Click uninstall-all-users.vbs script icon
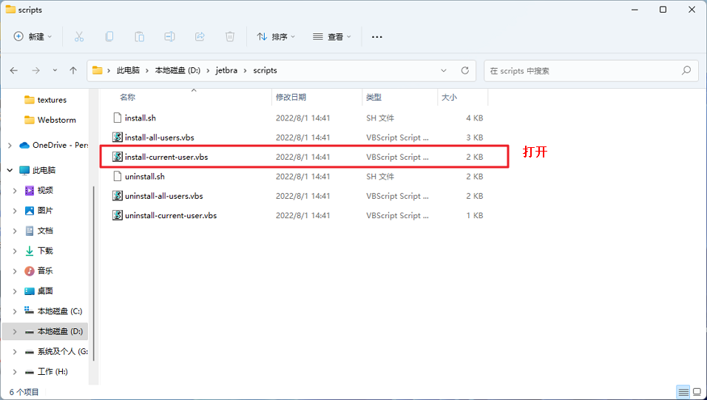Image resolution: width=707 pixels, height=400 pixels. pyautogui.click(x=118, y=196)
